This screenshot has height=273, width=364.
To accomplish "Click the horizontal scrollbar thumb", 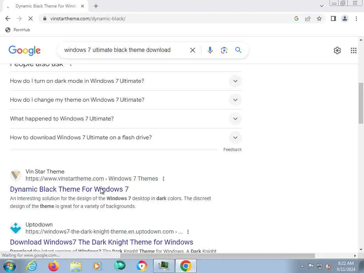I will (x=218, y=256).
